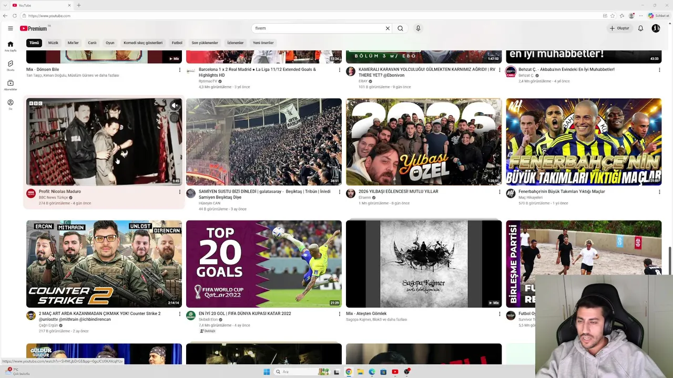Play the TOP 20 GOALS Qatar 2022 thumbnail
Image resolution: width=673 pixels, height=378 pixels.
pyautogui.click(x=264, y=264)
